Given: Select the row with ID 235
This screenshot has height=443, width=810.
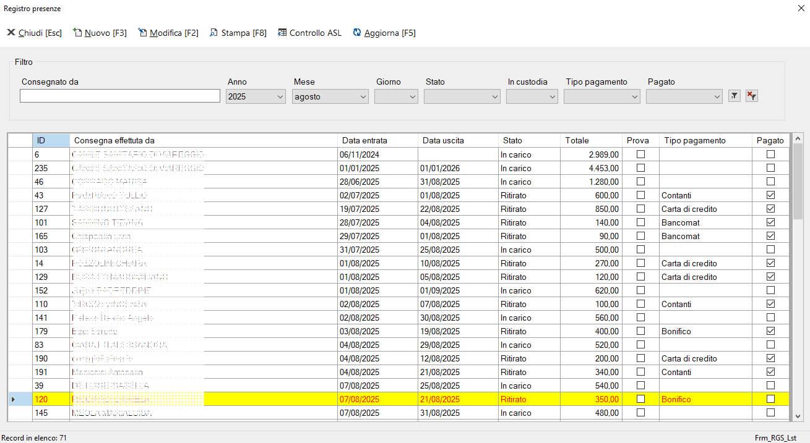Looking at the screenshot, I should [x=42, y=168].
